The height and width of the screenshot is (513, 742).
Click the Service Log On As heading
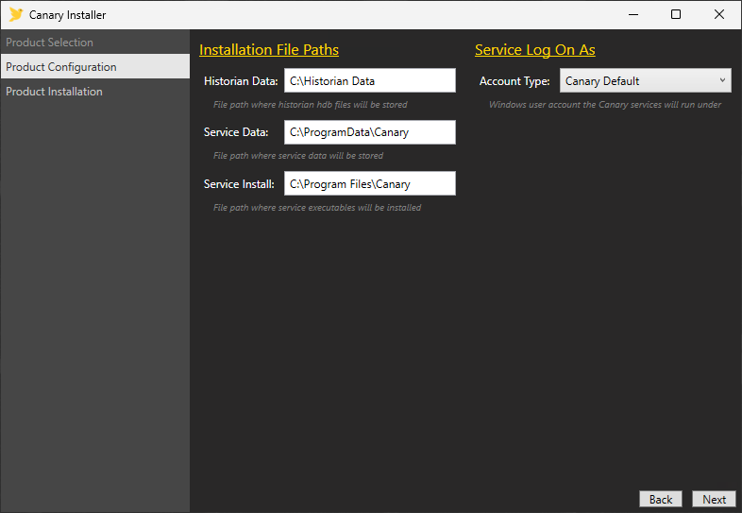pos(534,50)
